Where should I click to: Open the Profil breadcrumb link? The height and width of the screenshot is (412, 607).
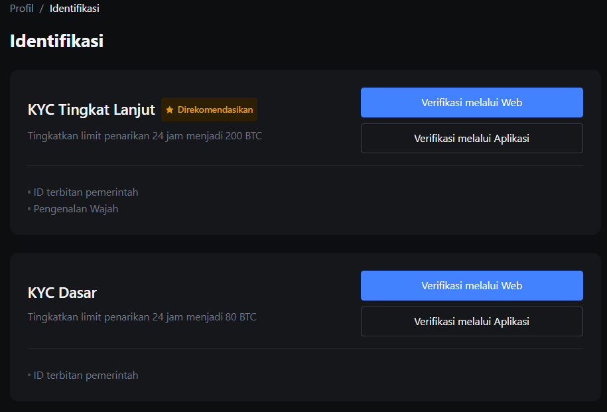[x=21, y=8]
